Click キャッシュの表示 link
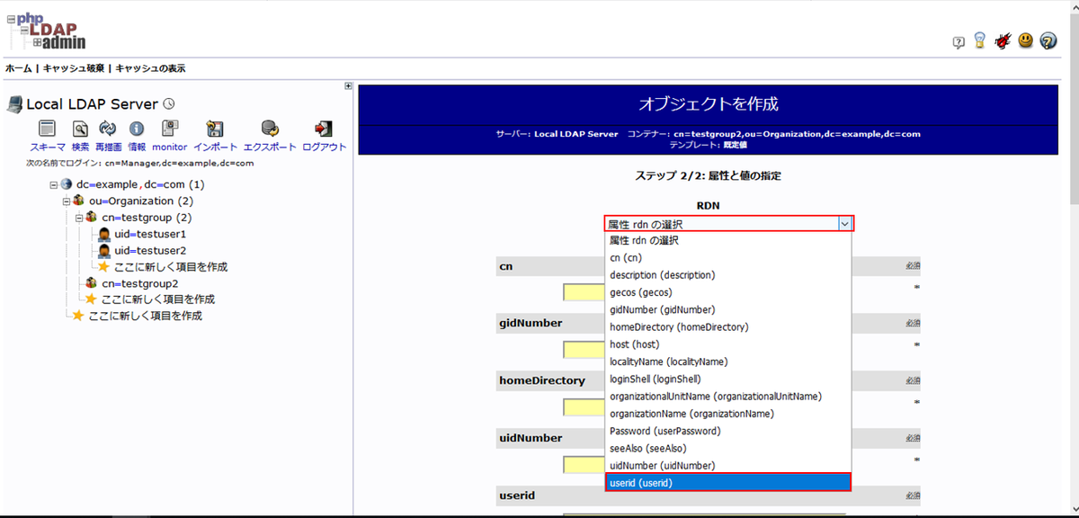This screenshot has width=1079, height=518. pyautogui.click(x=150, y=68)
